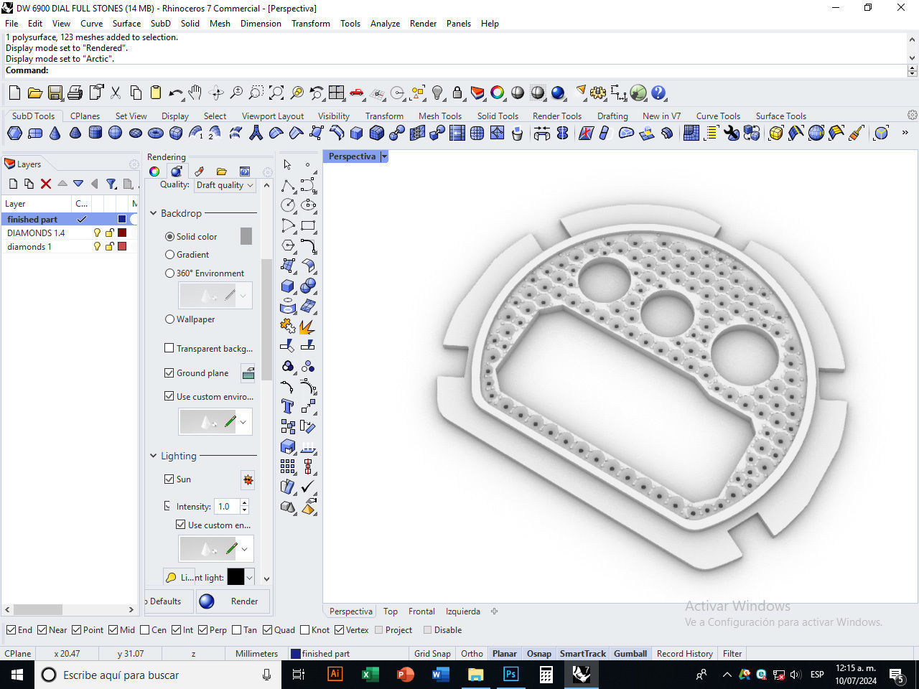
Task: Delete layer with red X icon
Action: pos(46,184)
